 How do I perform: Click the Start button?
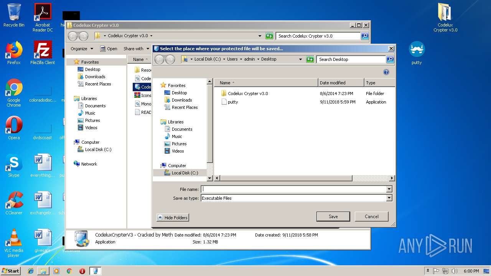click(x=10, y=271)
